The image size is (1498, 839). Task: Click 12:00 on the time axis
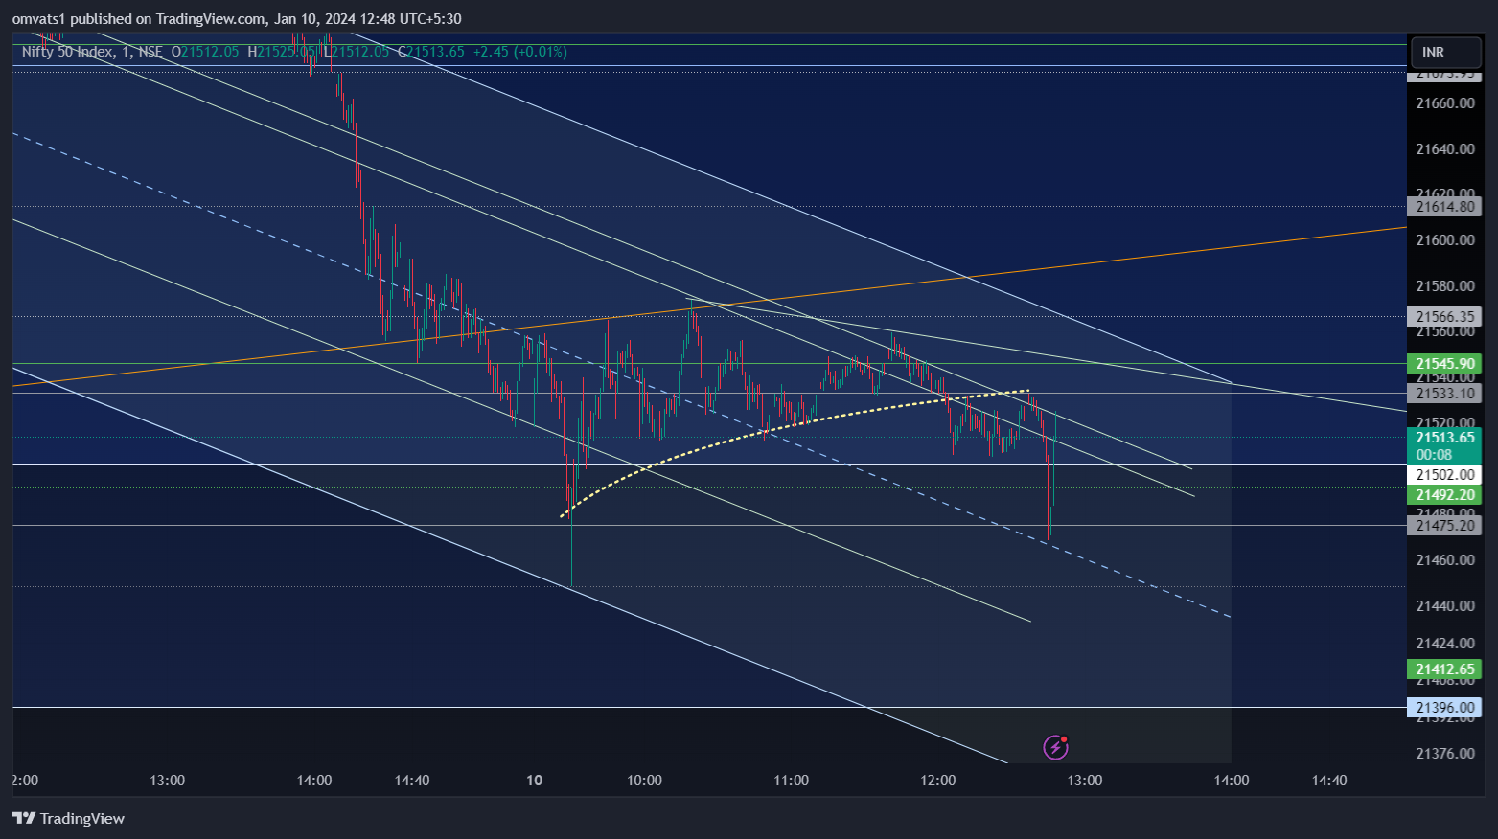pyautogui.click(x=937, y=781)
